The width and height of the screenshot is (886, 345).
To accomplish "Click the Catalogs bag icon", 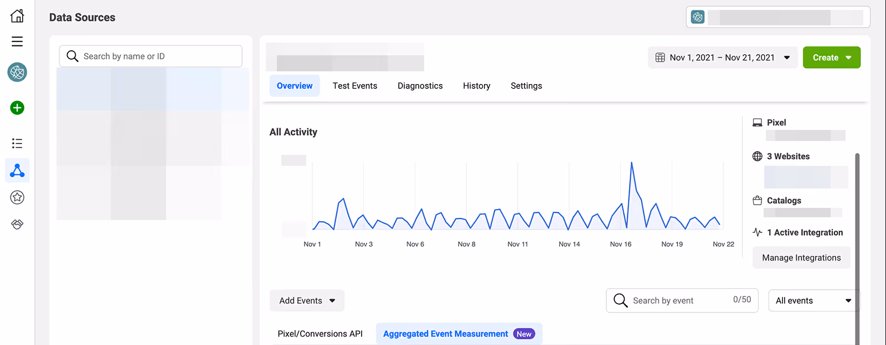I will (x=758, y=200).
